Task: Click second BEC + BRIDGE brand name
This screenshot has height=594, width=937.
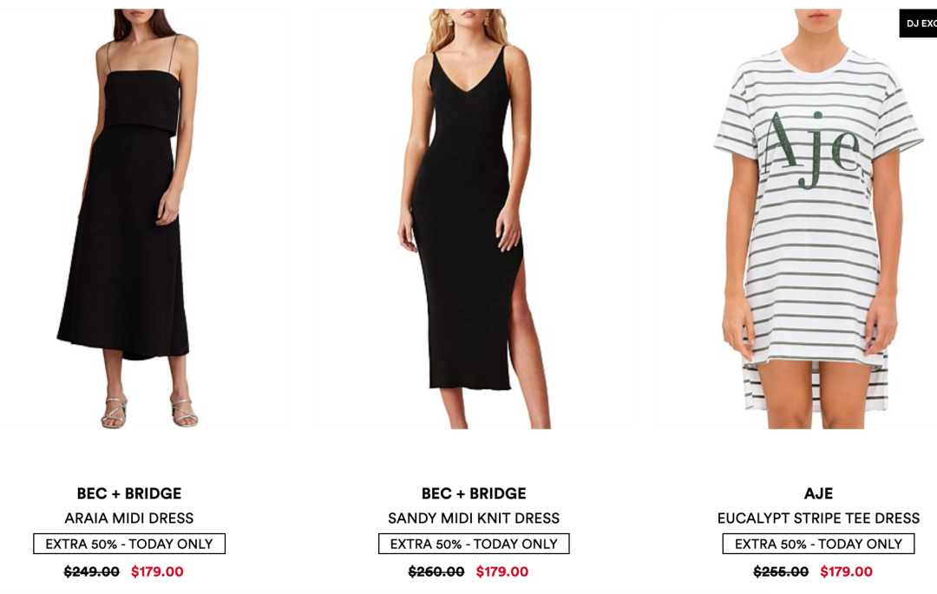Action: pos(474,493)
